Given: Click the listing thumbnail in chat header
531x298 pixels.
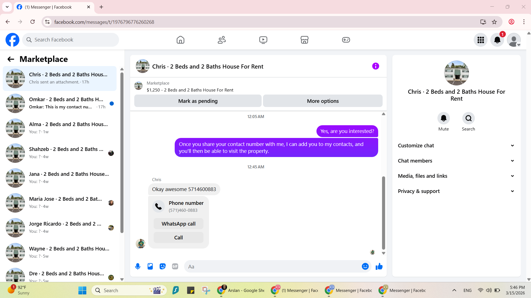Looking at the screenshot, I should (143, 66).
